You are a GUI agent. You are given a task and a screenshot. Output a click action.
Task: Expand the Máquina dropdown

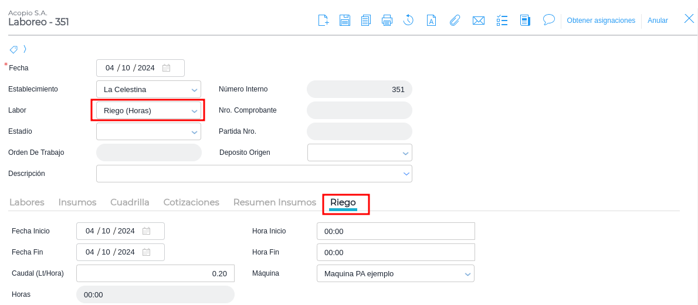(467, 274)
